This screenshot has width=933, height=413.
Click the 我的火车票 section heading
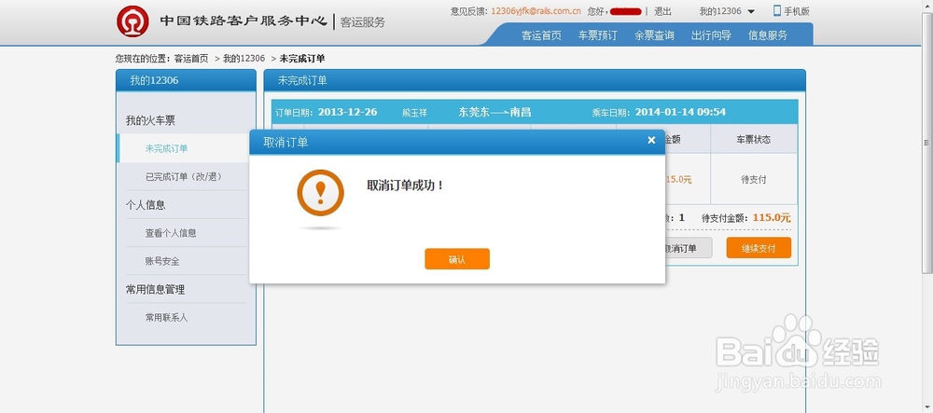click(x=150, y=120)
